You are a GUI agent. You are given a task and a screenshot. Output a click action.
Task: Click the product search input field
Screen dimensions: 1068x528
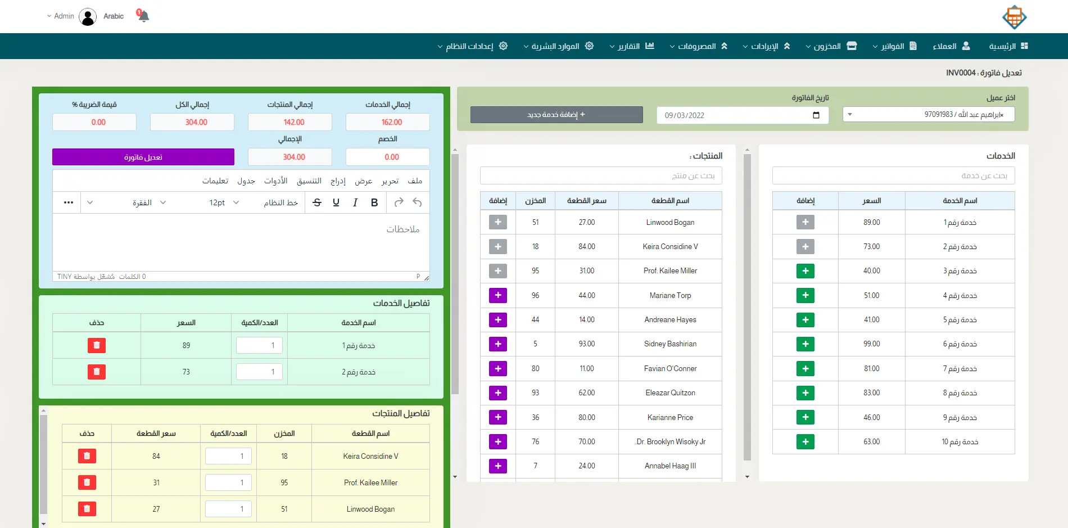[x=601, y=175]
